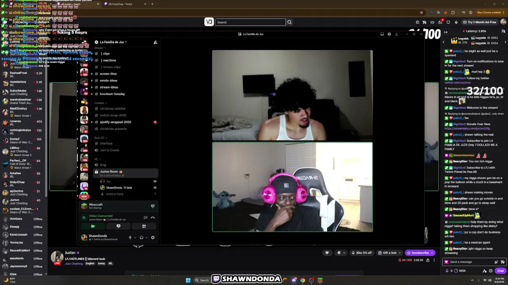Open Windows Start menu
This screenshot has height=285, width=508.
pyautogui.click(x=188, y=280)
